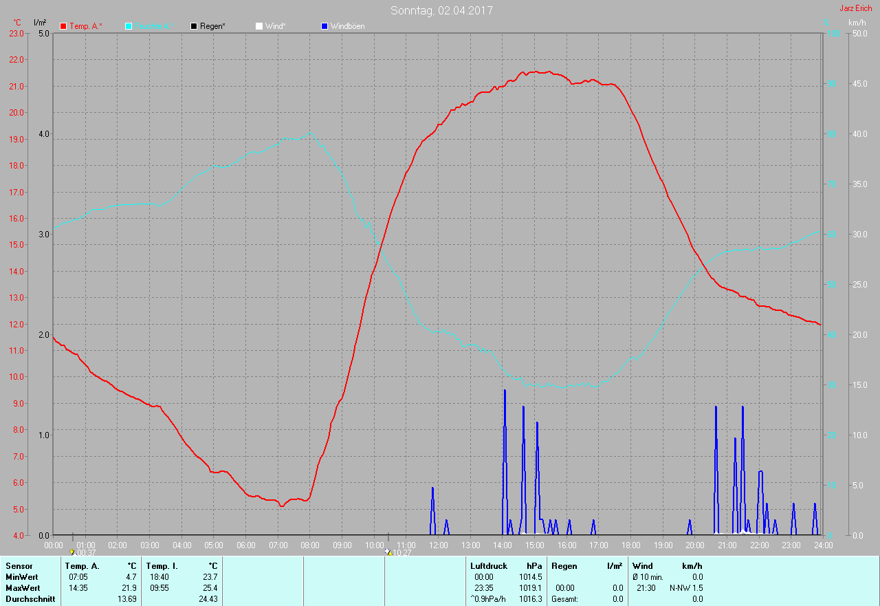Click the Durchschnitt row label
The image size is (880, 606).
pos(30,599)
